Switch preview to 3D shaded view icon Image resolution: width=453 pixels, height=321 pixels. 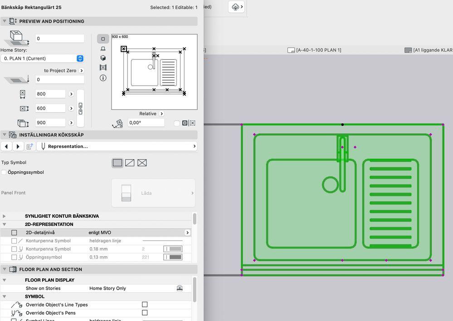point(103,58)
